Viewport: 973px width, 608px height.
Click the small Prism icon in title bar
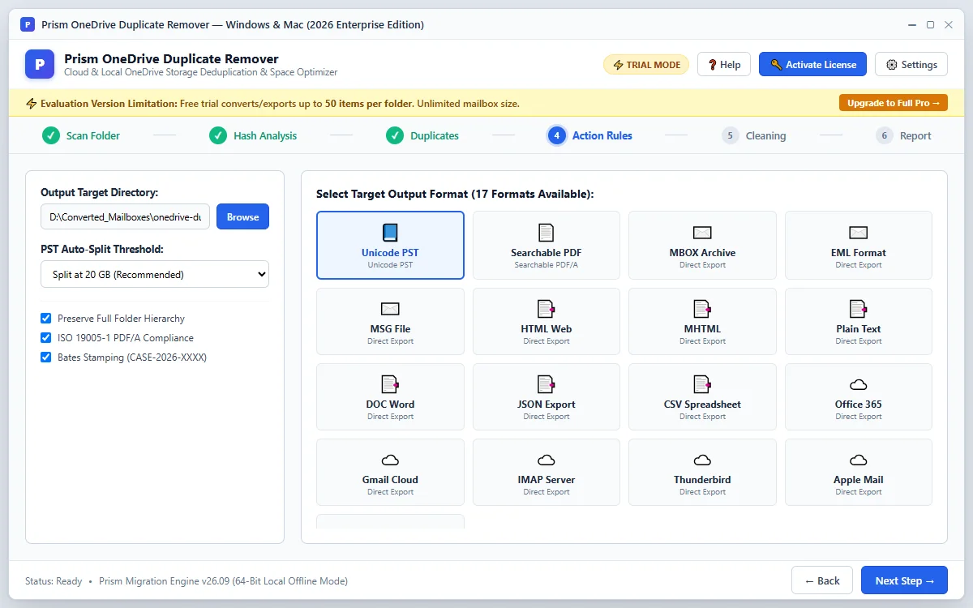click(x=28, y=24)
